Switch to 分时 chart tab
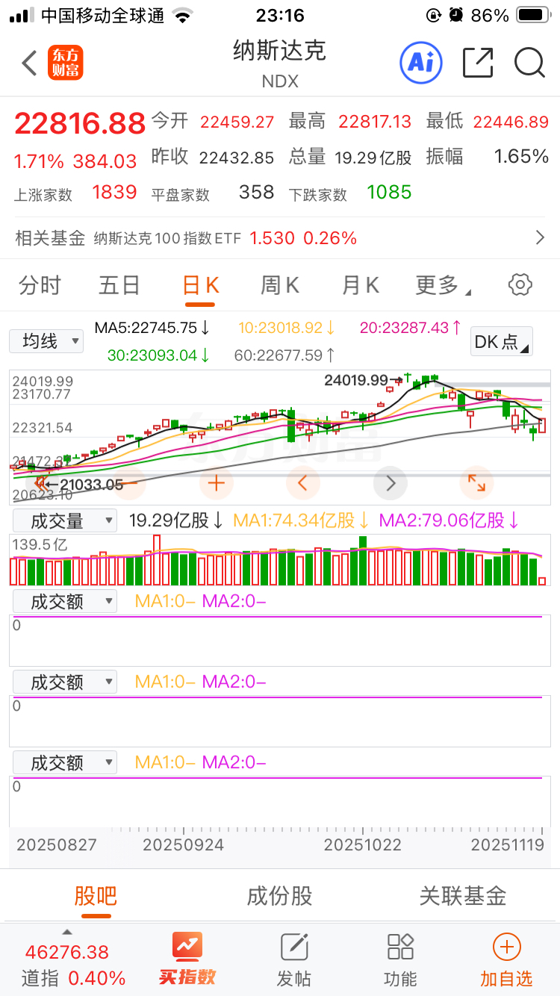This screenshot has height=996, width=560. 40,284
